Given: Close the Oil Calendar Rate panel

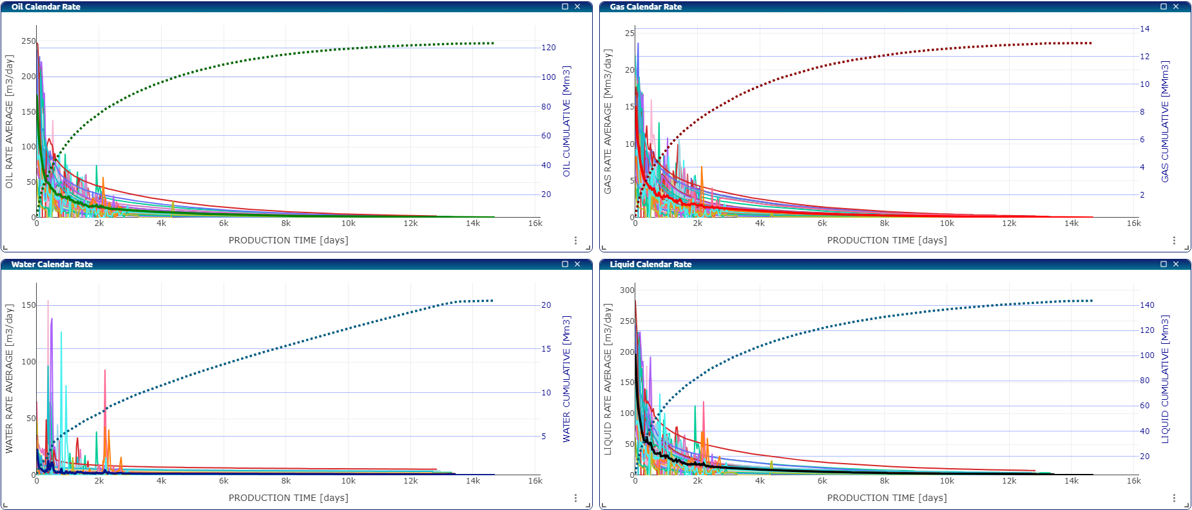Looking at the screenshot, I should [x=577, y=6].
